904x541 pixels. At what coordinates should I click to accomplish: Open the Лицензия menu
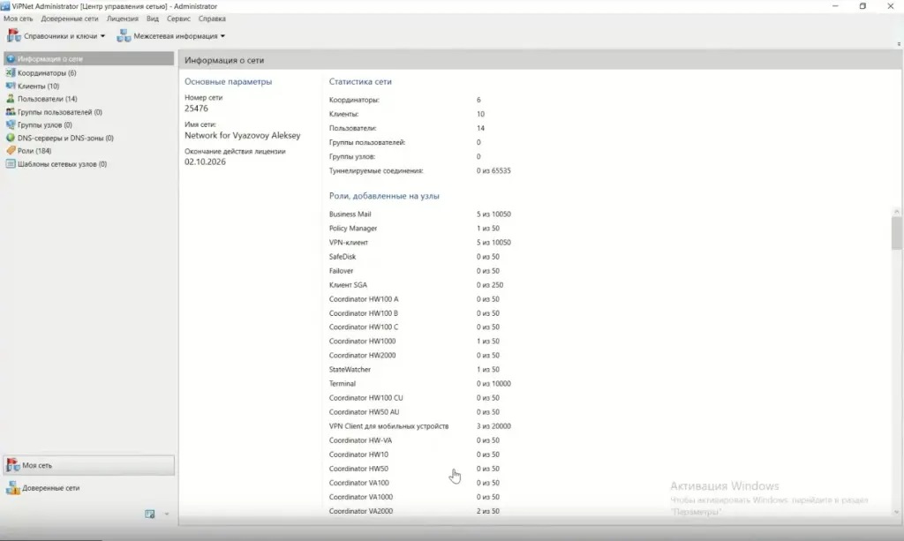tap(122, 19)
